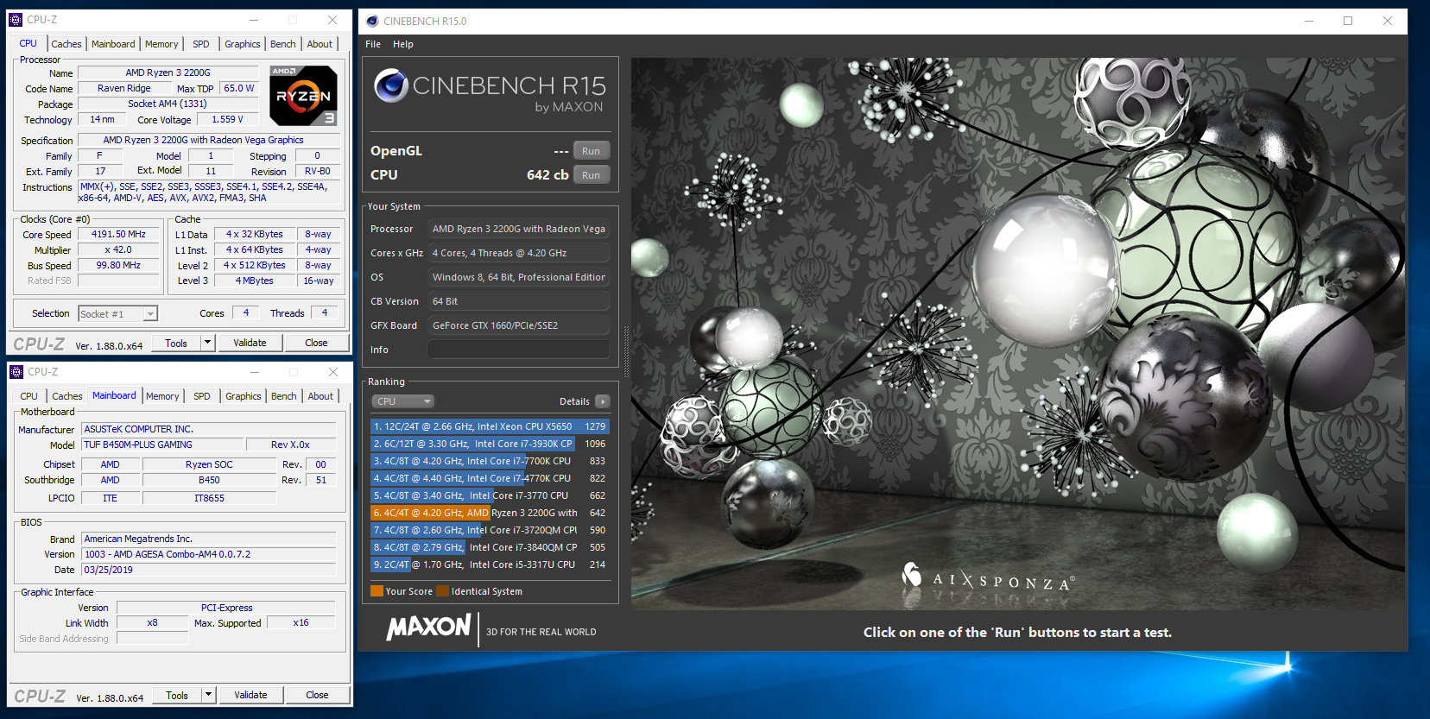Image resolution: width=1430 pixels, height=719 pixels.
Task: Click the Link Width x8 value
Action: [152, 622]
